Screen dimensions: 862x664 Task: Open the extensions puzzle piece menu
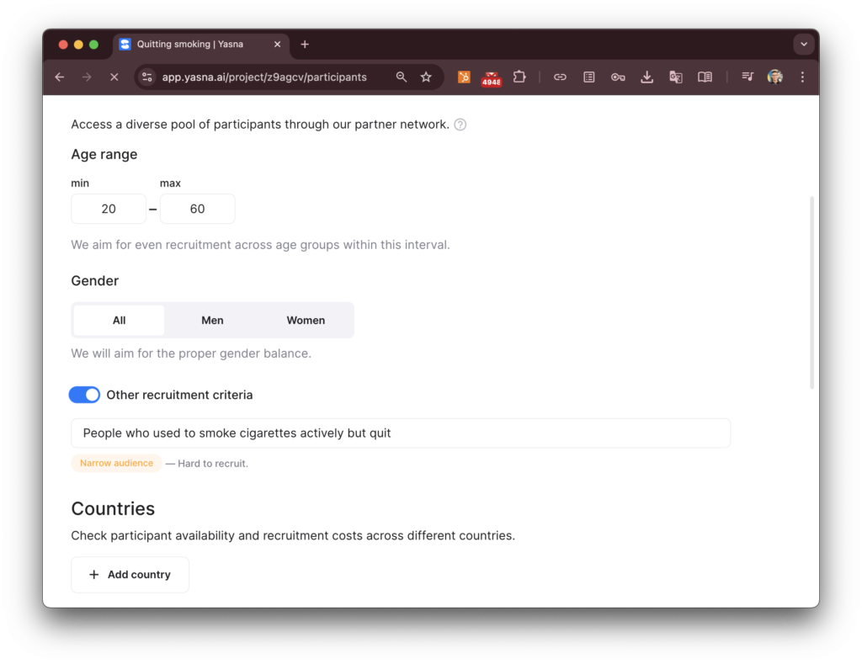[x=519, y=77]
